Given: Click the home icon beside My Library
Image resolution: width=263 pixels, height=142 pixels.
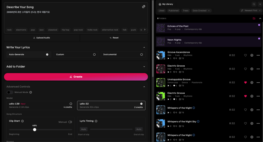Looking at the screenshot, I should pyautogui.click(x=160, y=4).
